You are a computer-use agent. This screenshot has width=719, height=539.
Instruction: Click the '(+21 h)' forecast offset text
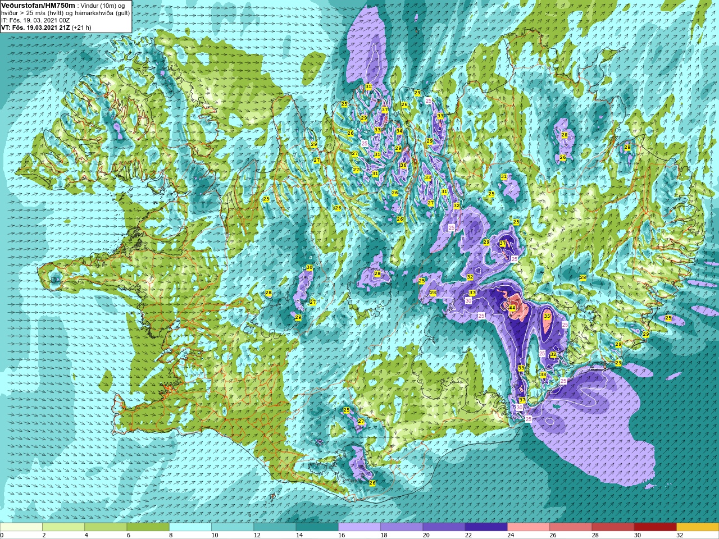(x=82, y=27)
